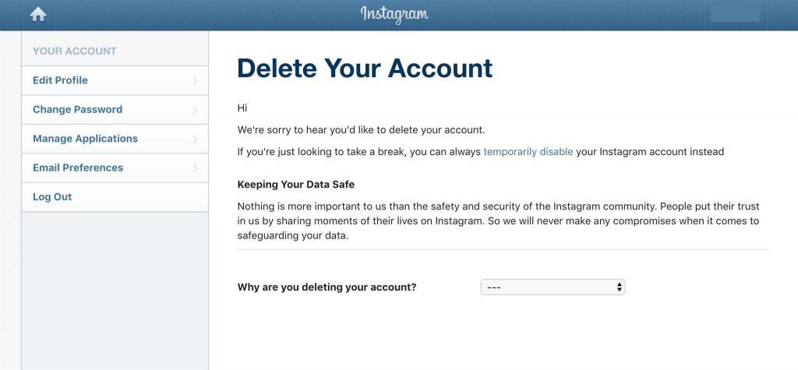The height and width of the screenshot is (370, 798).
Task: Select Log Out in the sidebar
Action: 115,197
